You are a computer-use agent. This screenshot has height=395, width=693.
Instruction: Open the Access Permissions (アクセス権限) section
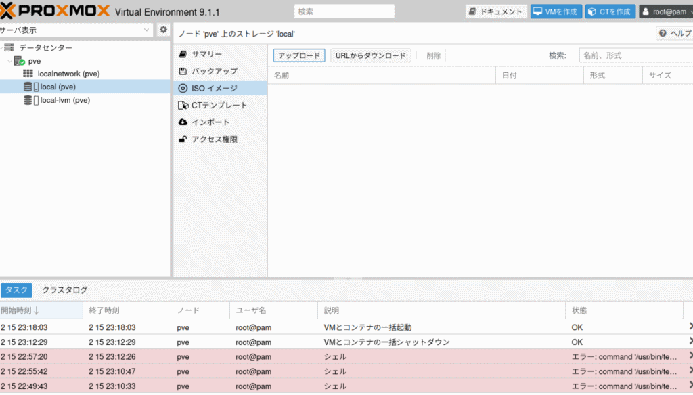click(214, 139)
